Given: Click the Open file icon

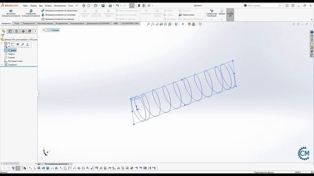Looking at the screenshot, I should 96,5.
